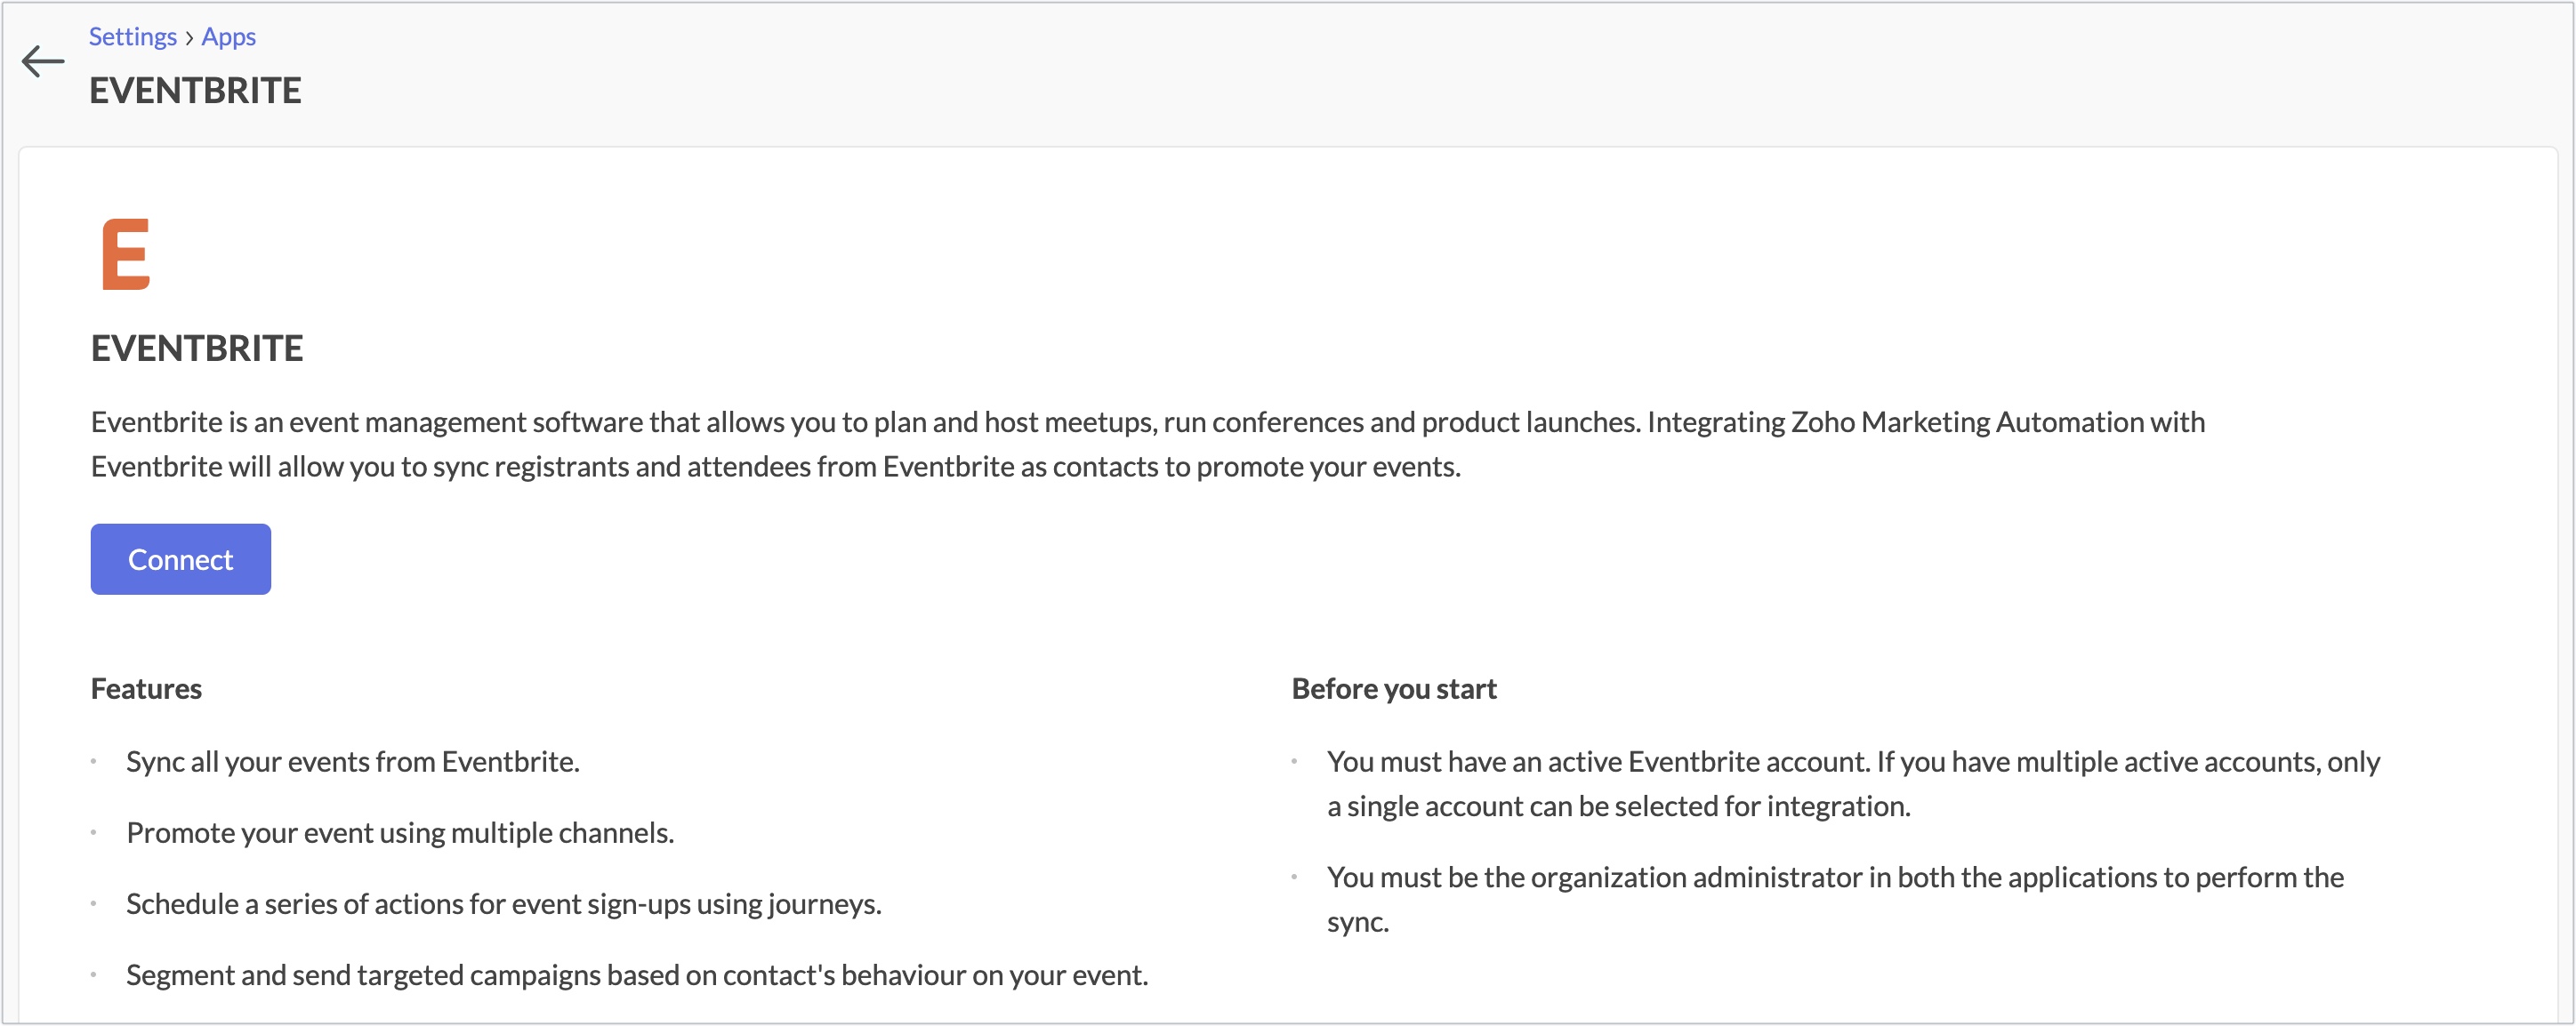The image size is (2576, 1026).
Task: Go back using the left arrow icon
Action: 43,61
